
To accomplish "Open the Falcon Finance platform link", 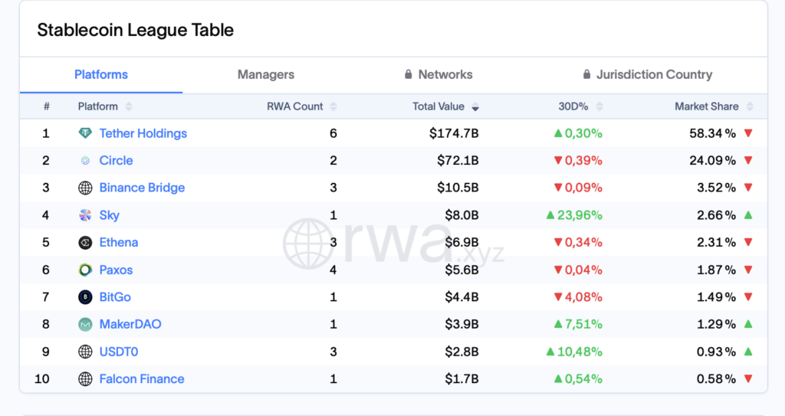I will click(x=142, y=379).
